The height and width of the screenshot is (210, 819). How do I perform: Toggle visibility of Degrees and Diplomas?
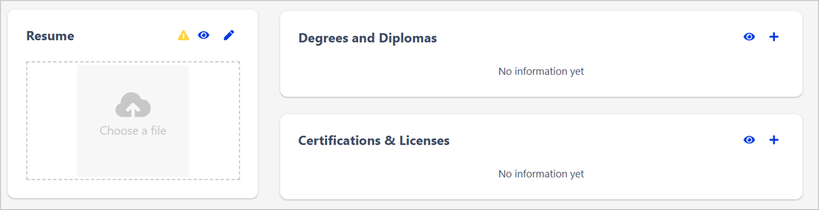(x=749, y=37)
